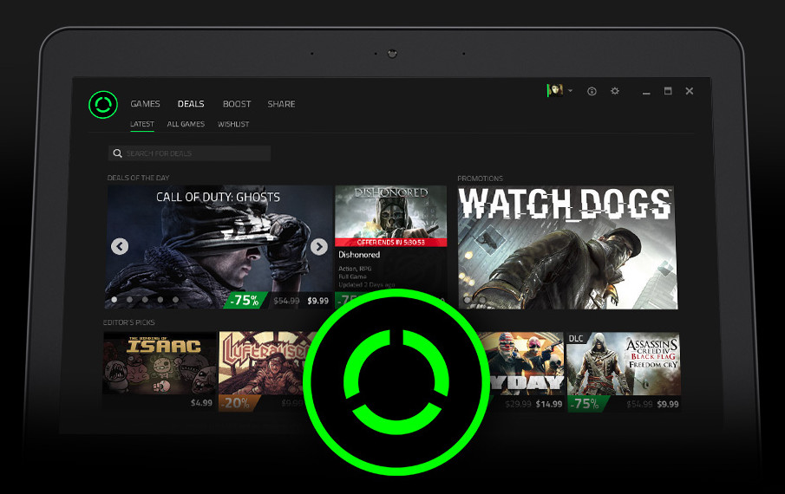
Task: Click the Razer Cortex logo icon
Action: [x=102, y=104]
